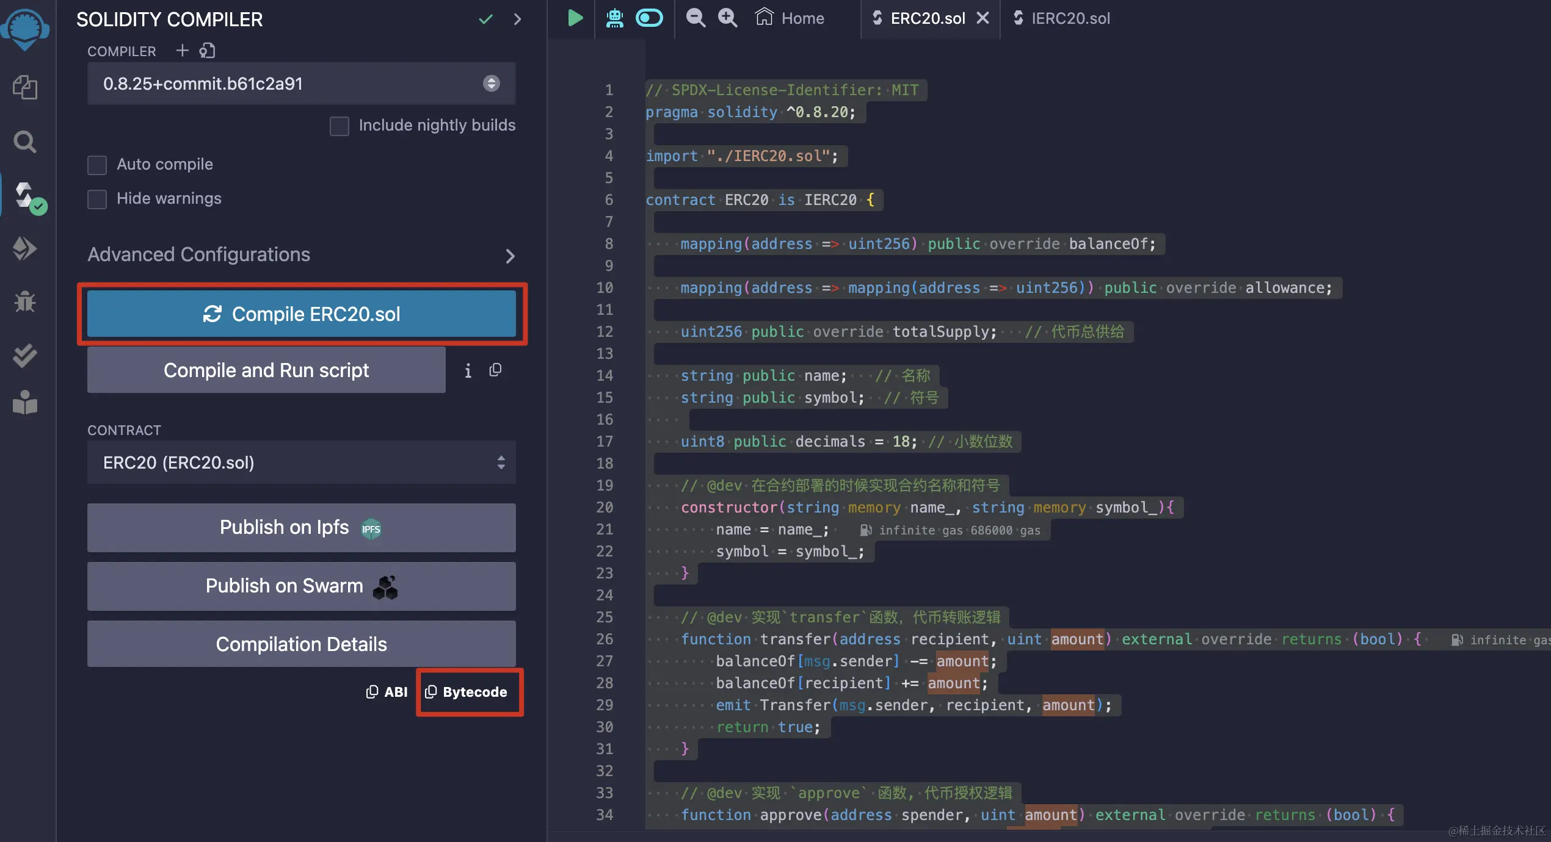Toggle the switch in editor toolbar
The height and width of the screenshot is (842, 1551).
[x=649, y=18]
